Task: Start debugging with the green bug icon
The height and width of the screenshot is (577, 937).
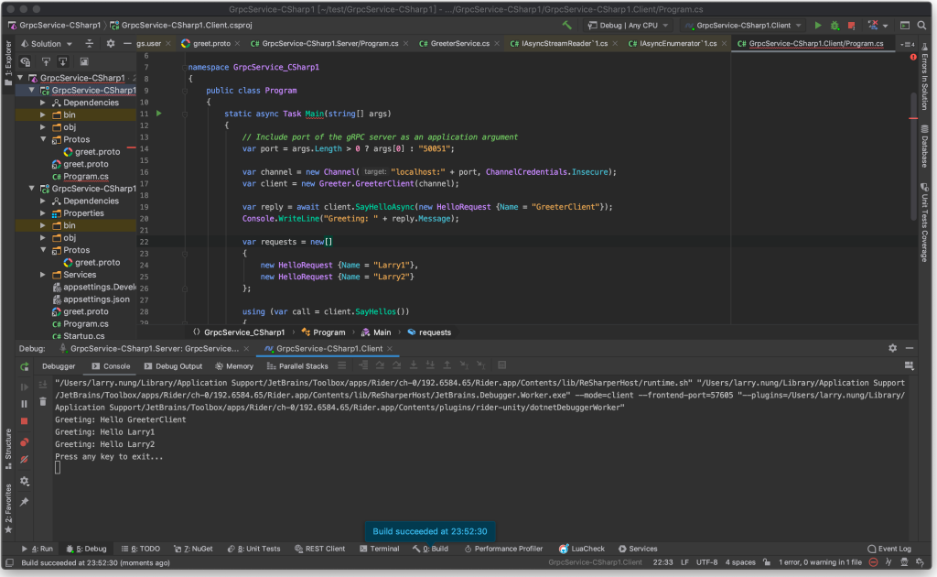Action: (x=835, y=26)
